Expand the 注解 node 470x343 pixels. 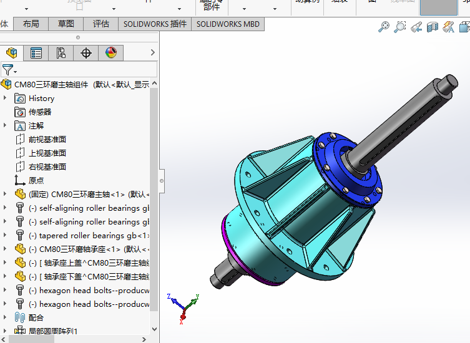tap(5, 125)
